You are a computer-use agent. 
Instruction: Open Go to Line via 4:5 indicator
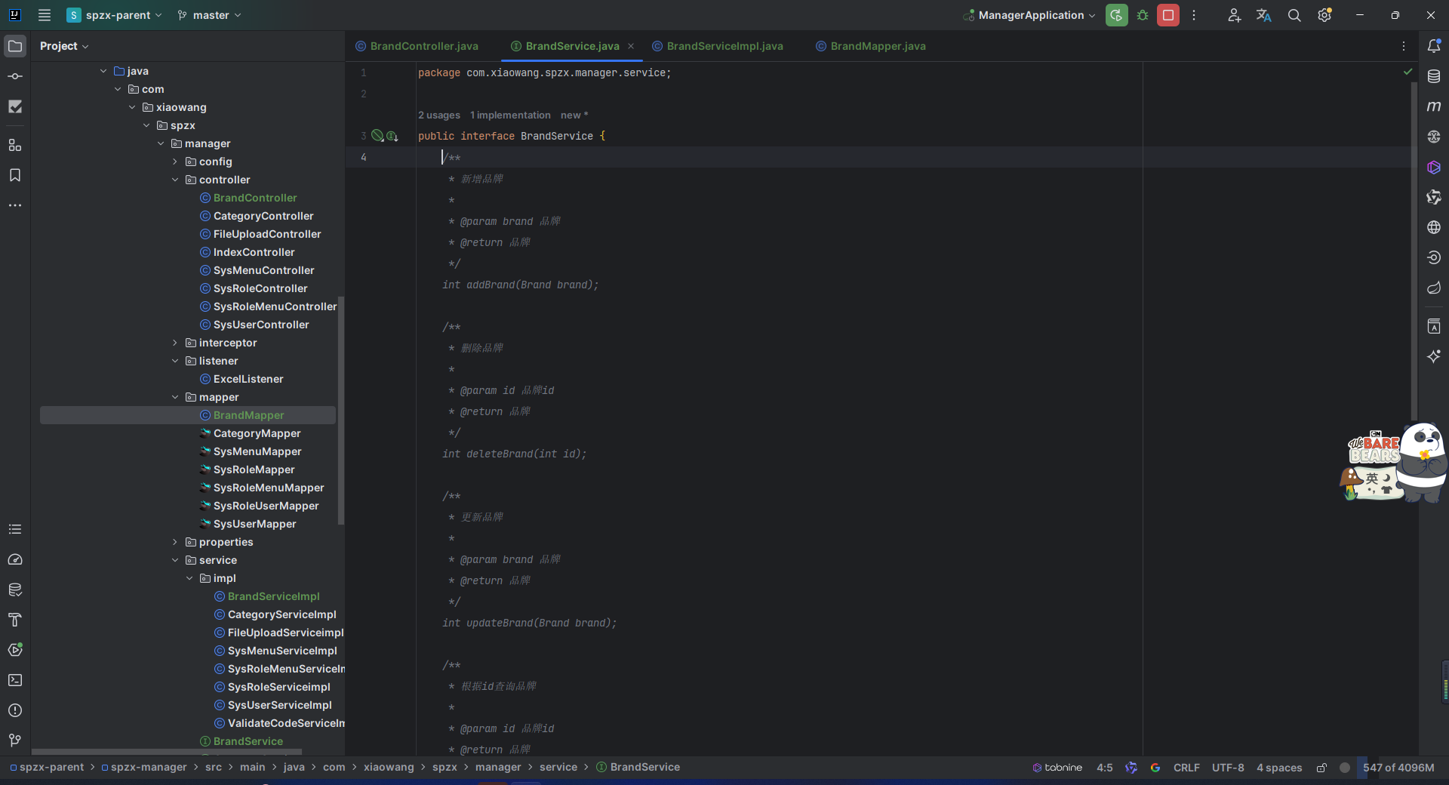[1105, 768]
